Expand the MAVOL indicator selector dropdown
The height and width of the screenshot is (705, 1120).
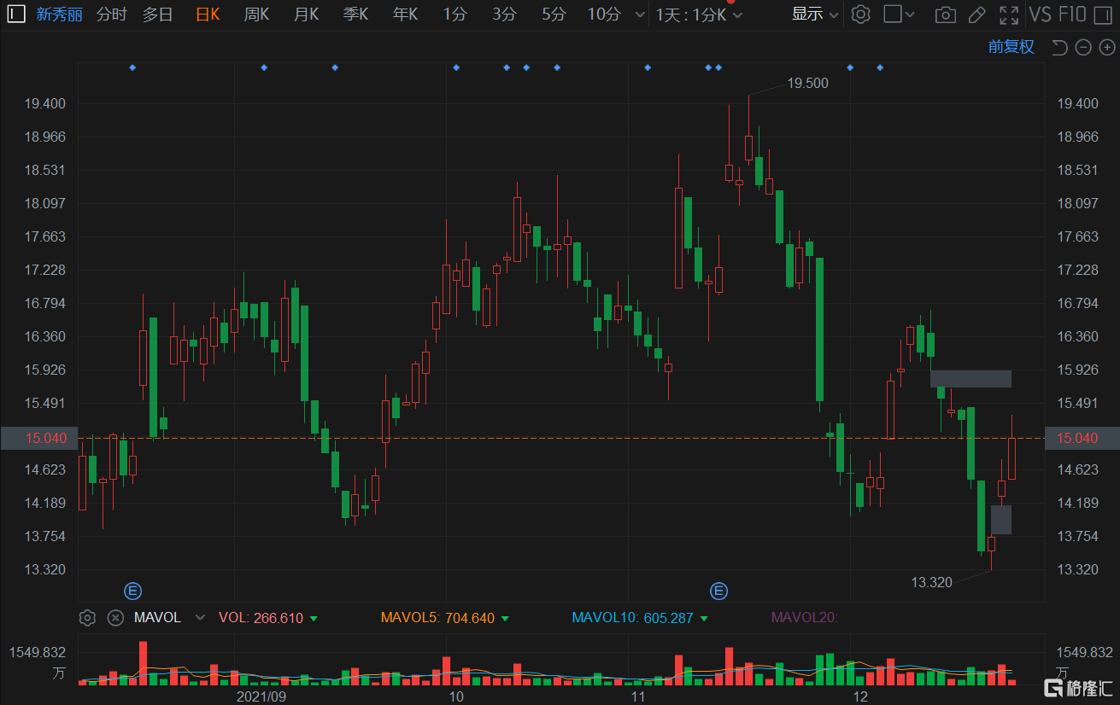200,618
